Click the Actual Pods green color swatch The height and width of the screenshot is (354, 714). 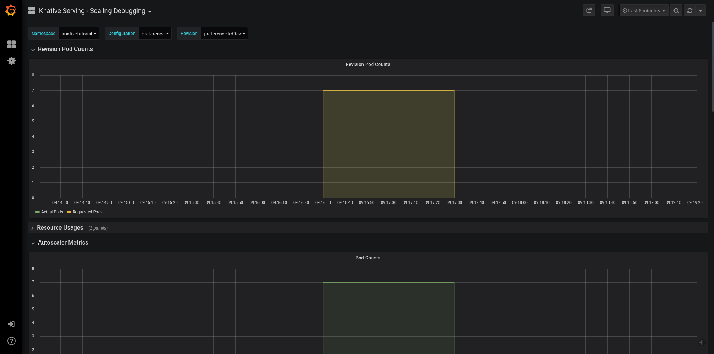pyautogui.click(x=37, y=212)
